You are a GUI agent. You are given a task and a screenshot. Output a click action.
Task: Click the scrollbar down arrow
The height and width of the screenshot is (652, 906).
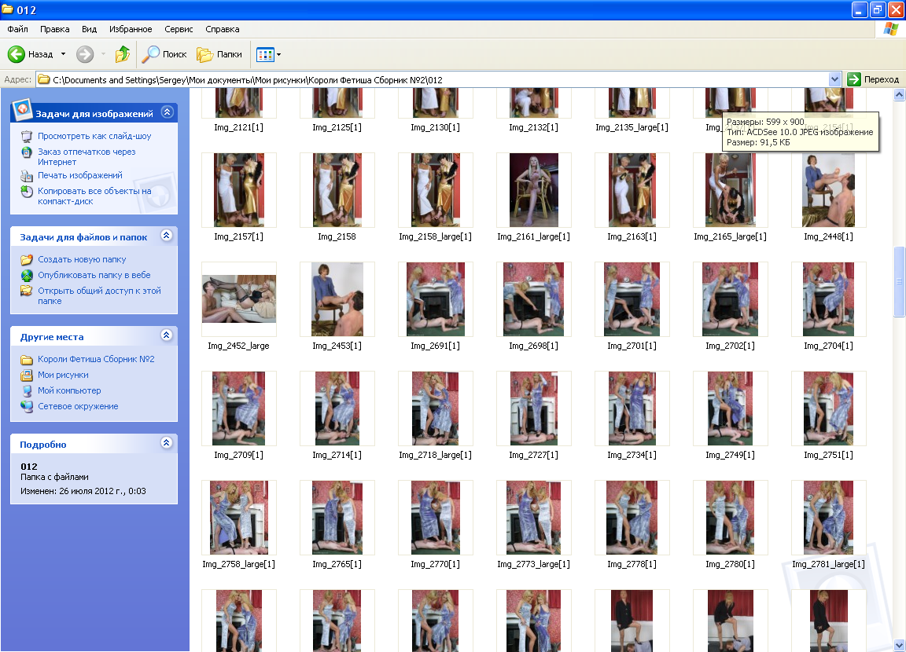(x=899, y=645)
